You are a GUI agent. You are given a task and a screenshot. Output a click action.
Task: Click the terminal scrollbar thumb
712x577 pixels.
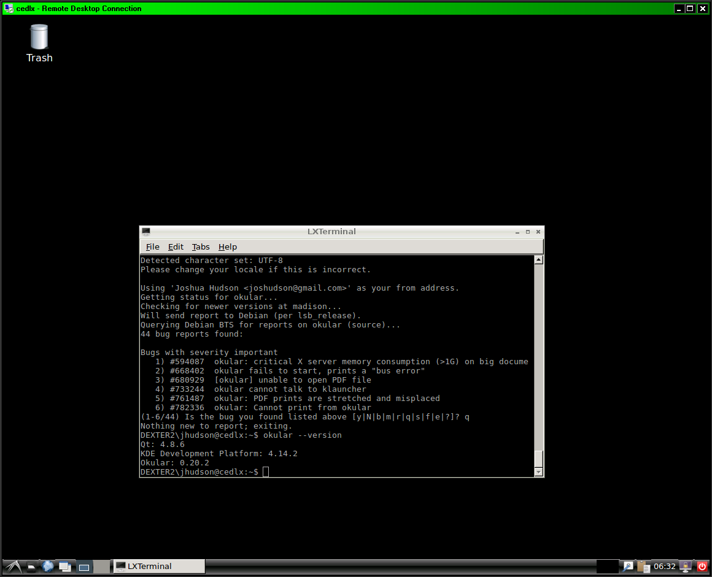[538, 459]
